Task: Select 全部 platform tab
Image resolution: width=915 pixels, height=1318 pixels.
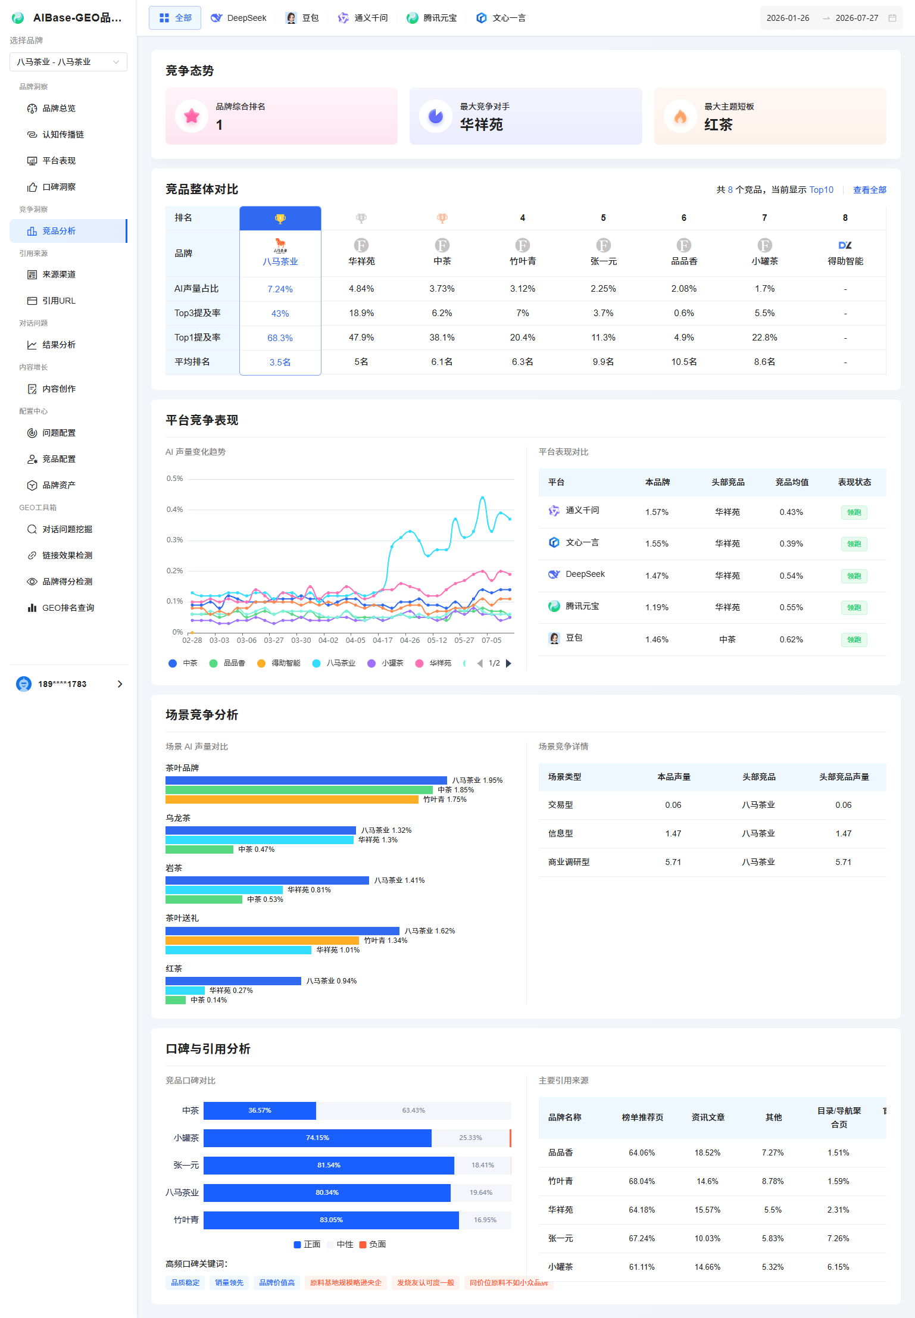Action: pyautogui.click(x=175, y=18)
